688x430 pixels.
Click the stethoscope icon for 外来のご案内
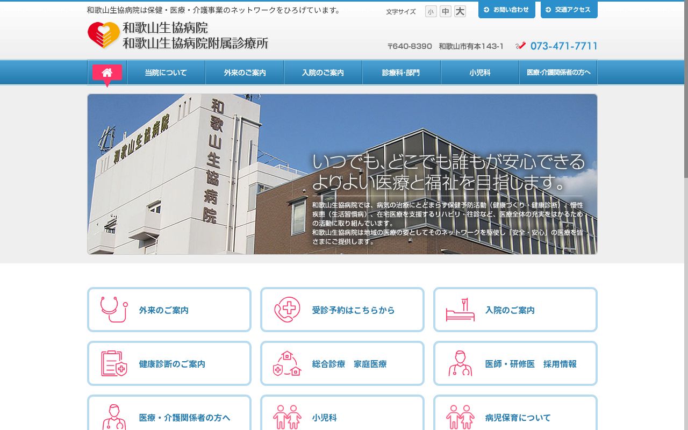point(114,310)
